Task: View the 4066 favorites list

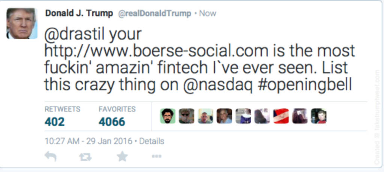Action: 112,122
